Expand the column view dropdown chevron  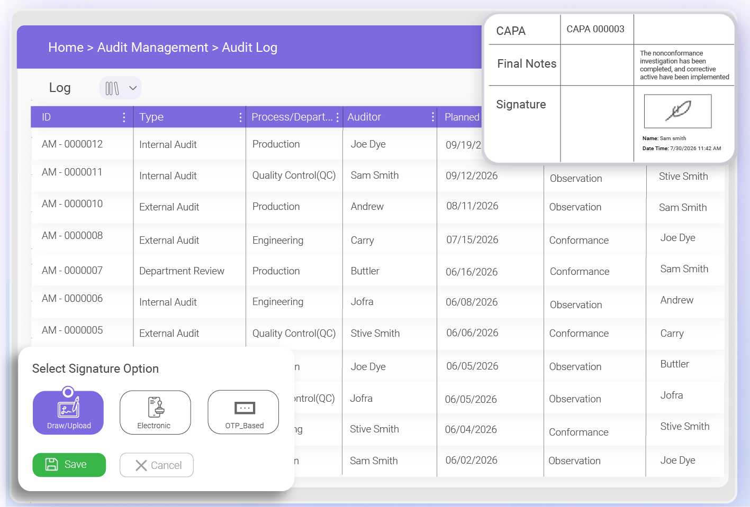click(x=133, y=88)
